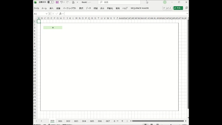Click the horizontal scrollbar right arrow
Screen dimensions: 222x125
[x=186, y=121]
